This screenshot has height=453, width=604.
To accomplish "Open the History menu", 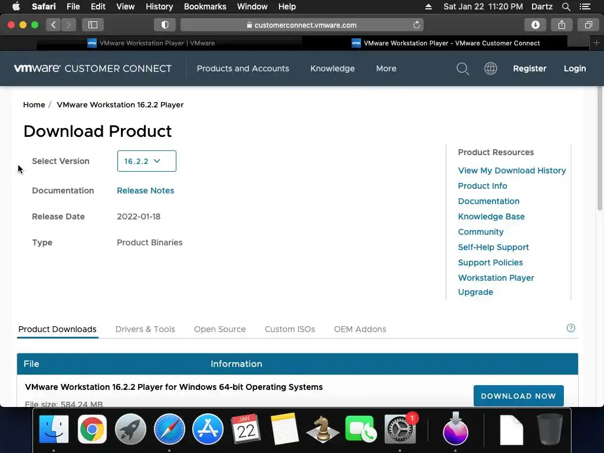I will 159,6.
